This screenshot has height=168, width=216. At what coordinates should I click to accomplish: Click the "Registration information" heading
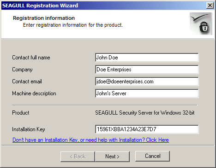(x=44, y=18)
